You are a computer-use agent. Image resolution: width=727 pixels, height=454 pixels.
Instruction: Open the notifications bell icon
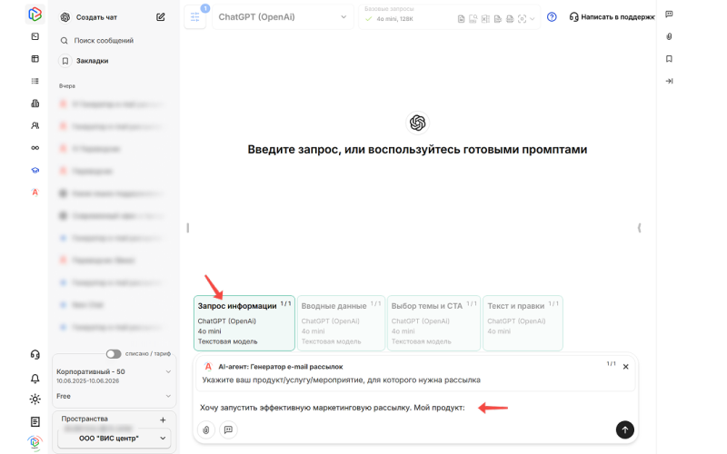(35, 378)
